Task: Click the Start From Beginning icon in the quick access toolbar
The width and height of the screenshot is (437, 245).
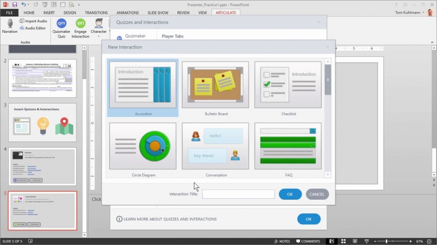Action: 45,4
